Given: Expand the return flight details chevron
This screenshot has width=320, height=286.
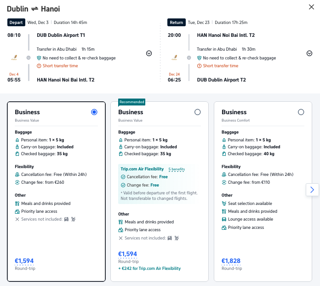Looking at the screenshot, I should (x=309, y=53).
